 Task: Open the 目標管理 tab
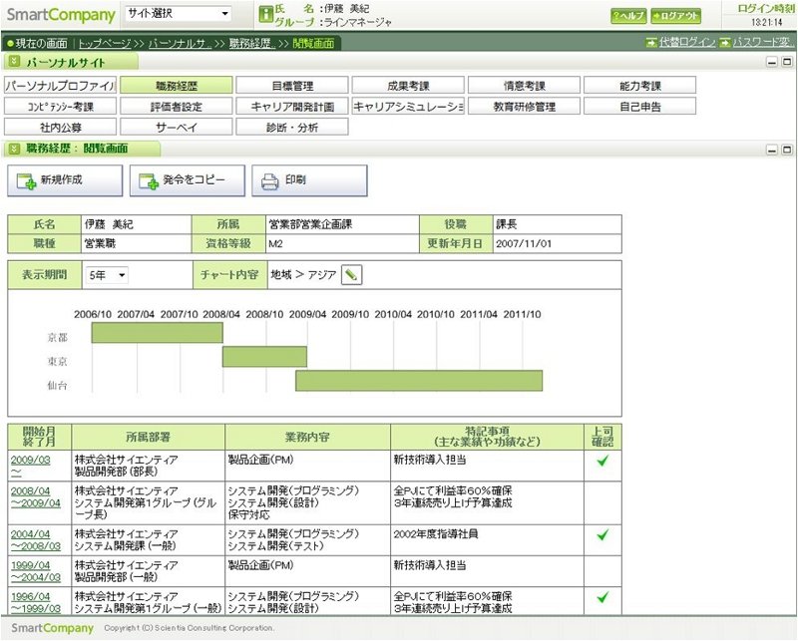pos(292,85)
